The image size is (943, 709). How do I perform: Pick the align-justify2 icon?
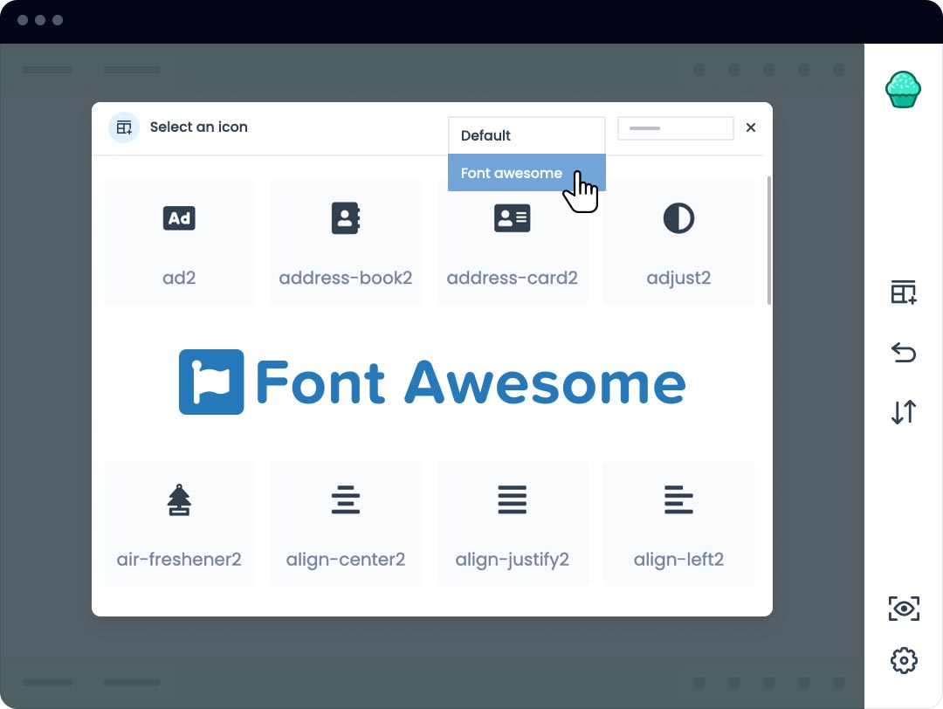click(x=513, y=523)
